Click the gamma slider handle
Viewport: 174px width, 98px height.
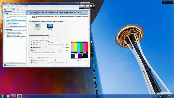(x=57, y=50)
